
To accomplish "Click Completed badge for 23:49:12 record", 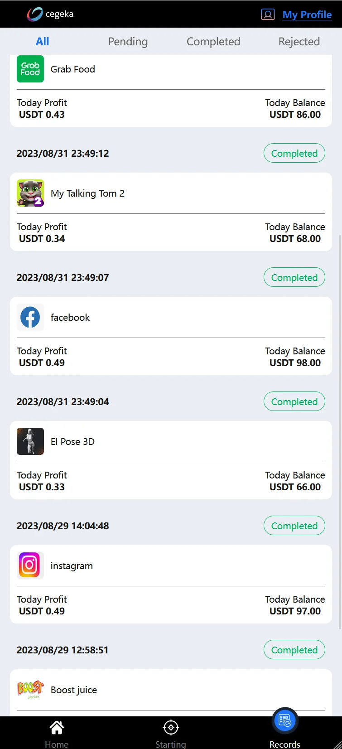I will (294, 153).
